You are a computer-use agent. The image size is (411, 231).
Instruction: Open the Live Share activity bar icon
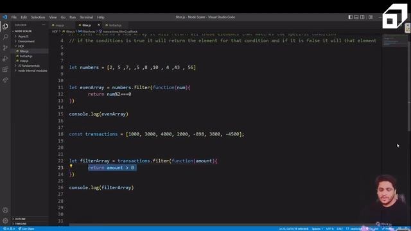coord(5,80)
